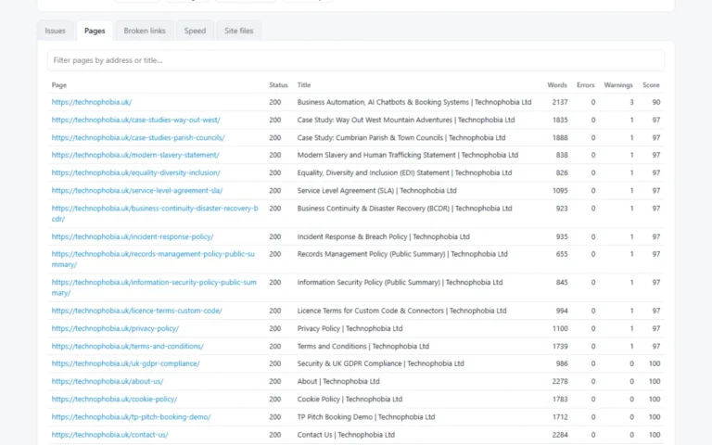Open the case-studies-way-out-west page link
The height and width of the screenshot is (445, 712).
(x=135, y=120)
